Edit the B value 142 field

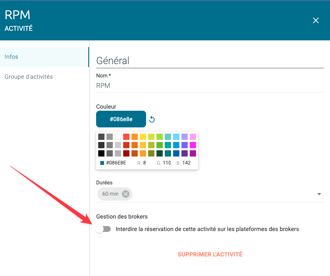click(x=186, y=163)
